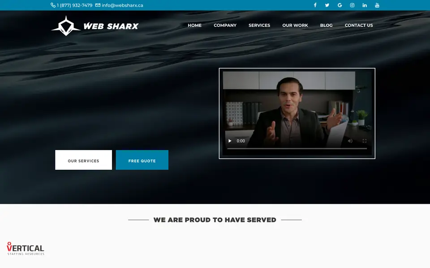The width and height of the screenshot is (430, 268).
Task: Open the Facebook social icon
Action: [315, 5]
